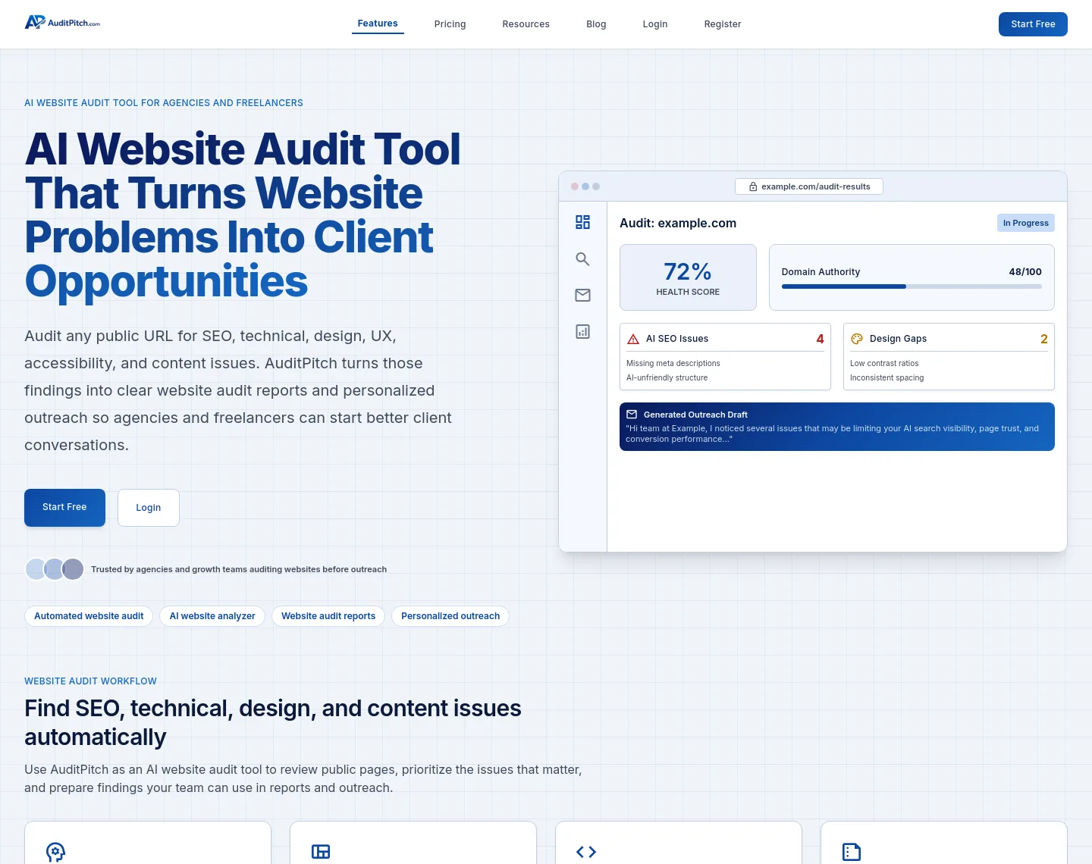Screen dimensions: 1092x864
Task: Click the 'Missing meta descriptions' text
Action: pos(673,364)
